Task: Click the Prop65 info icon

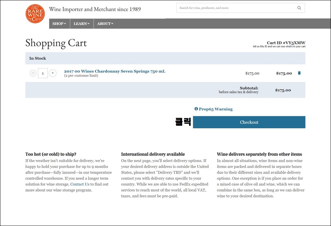Action: point(196,109)
